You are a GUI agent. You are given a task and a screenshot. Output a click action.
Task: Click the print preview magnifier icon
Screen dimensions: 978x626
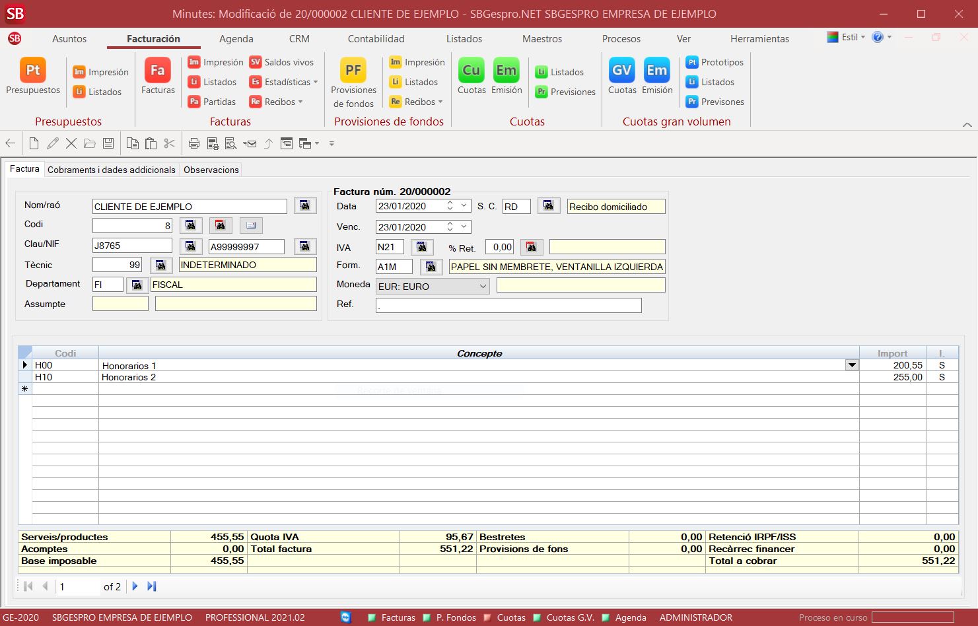[230, 143]
